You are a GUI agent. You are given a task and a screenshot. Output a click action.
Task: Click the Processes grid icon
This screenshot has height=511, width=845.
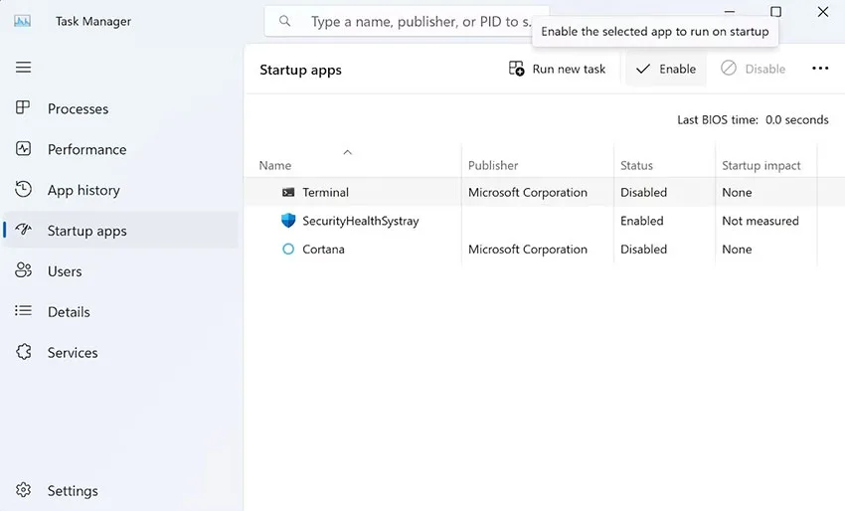(23, 107)
